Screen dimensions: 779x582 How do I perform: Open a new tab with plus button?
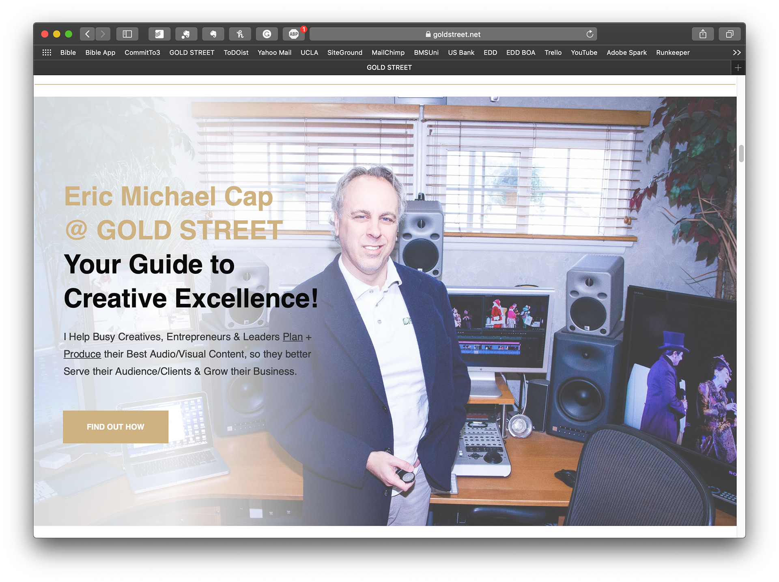coord(738,68)
